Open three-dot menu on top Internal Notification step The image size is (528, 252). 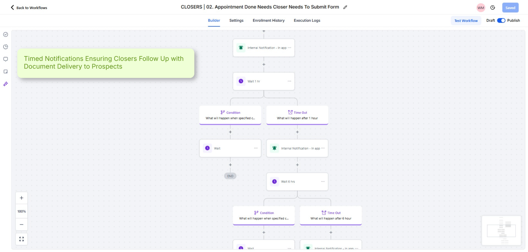289,48
